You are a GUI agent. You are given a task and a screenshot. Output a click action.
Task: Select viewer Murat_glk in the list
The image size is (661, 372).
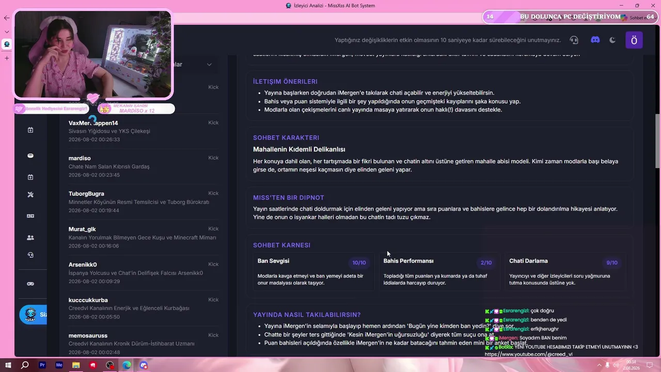click(x=144, y=237)
